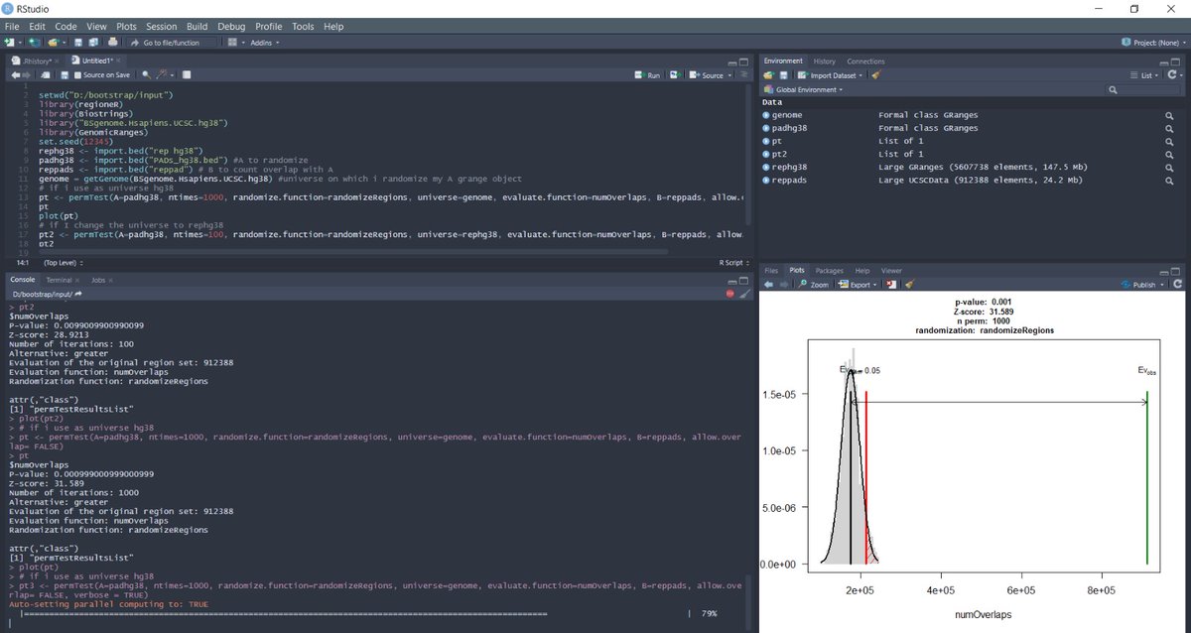Save current document from the main toolbar
Screen dimensions: 1191x633
[77, 43]
